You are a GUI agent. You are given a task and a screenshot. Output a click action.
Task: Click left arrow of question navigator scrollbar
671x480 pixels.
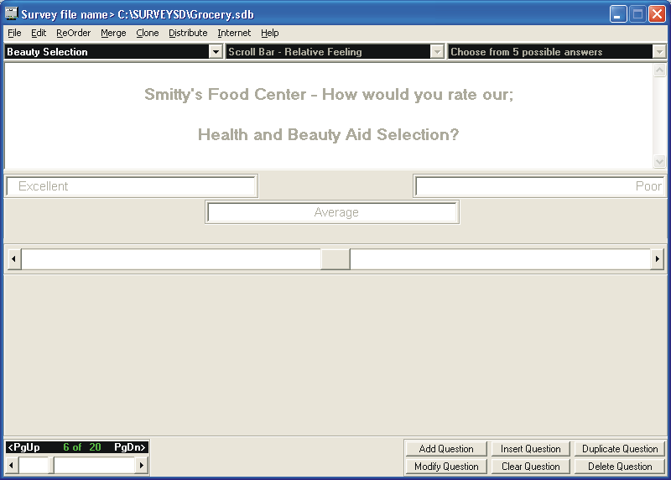coord(12,466)
